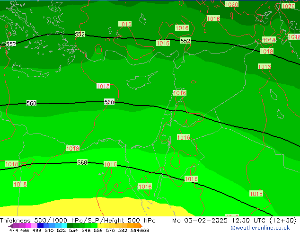Click the 568 height contour label
The height and width of the screenshot is (232, 300).
click(82, 162)
